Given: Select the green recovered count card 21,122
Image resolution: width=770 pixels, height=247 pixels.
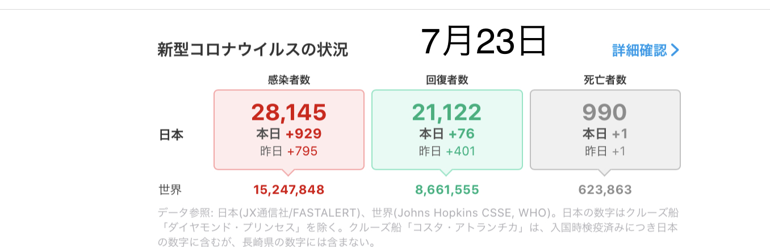Looking at the screenshot, I should (447, 129).
